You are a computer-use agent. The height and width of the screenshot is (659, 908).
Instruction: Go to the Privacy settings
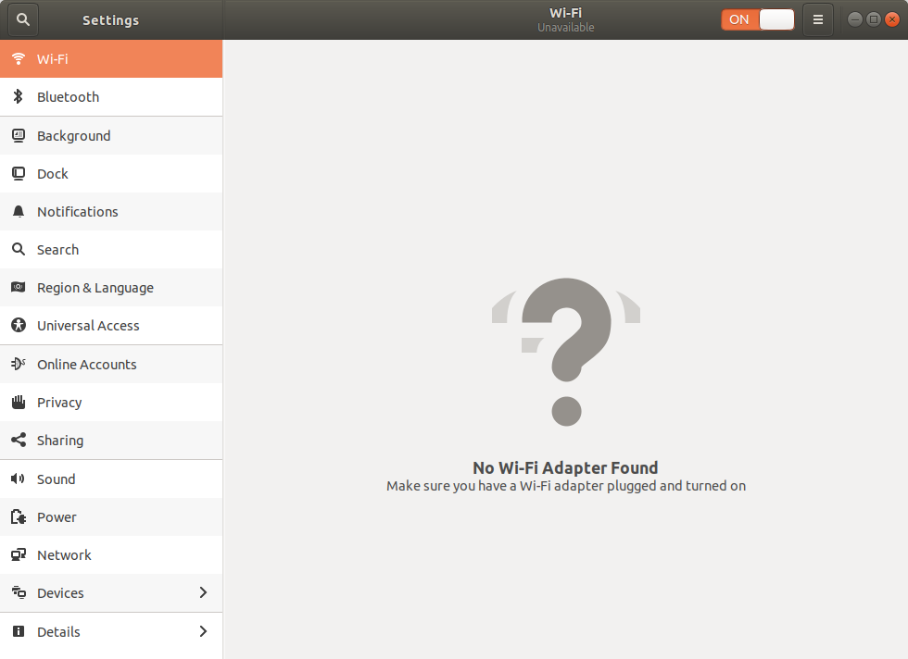coord(111,402)
